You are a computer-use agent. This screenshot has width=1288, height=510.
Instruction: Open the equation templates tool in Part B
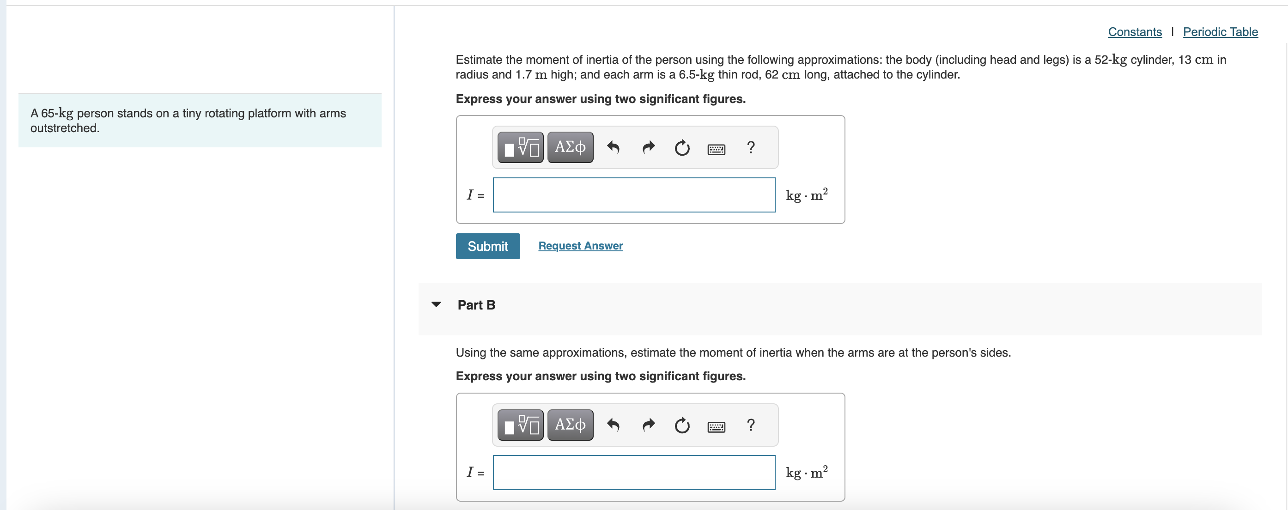pyautogui.click(x=520, y=425)
